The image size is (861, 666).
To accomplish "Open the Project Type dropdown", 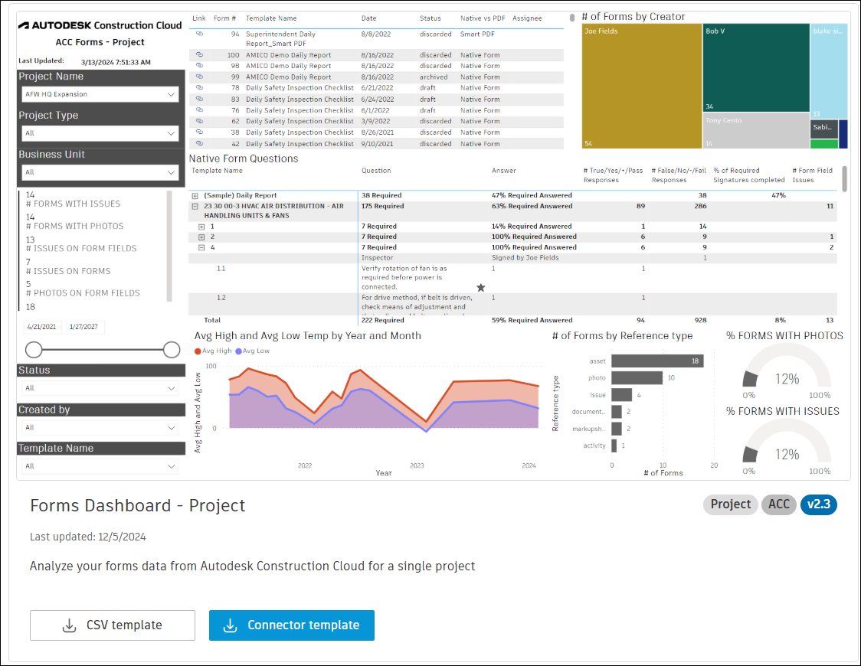I will [100, 133].
